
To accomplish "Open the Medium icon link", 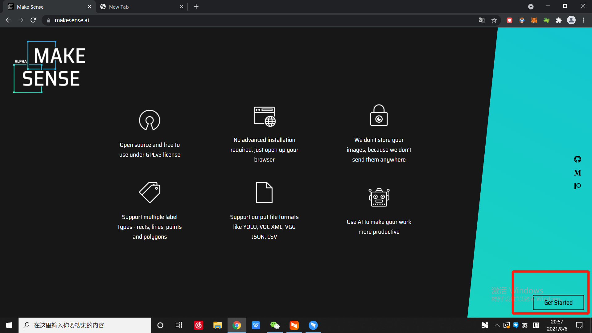I will [x=578, y=173].
